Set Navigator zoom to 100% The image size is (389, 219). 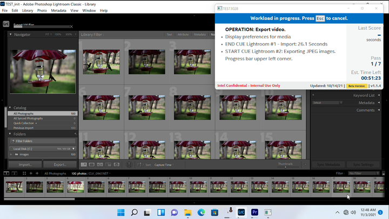(x=58, y=35)
